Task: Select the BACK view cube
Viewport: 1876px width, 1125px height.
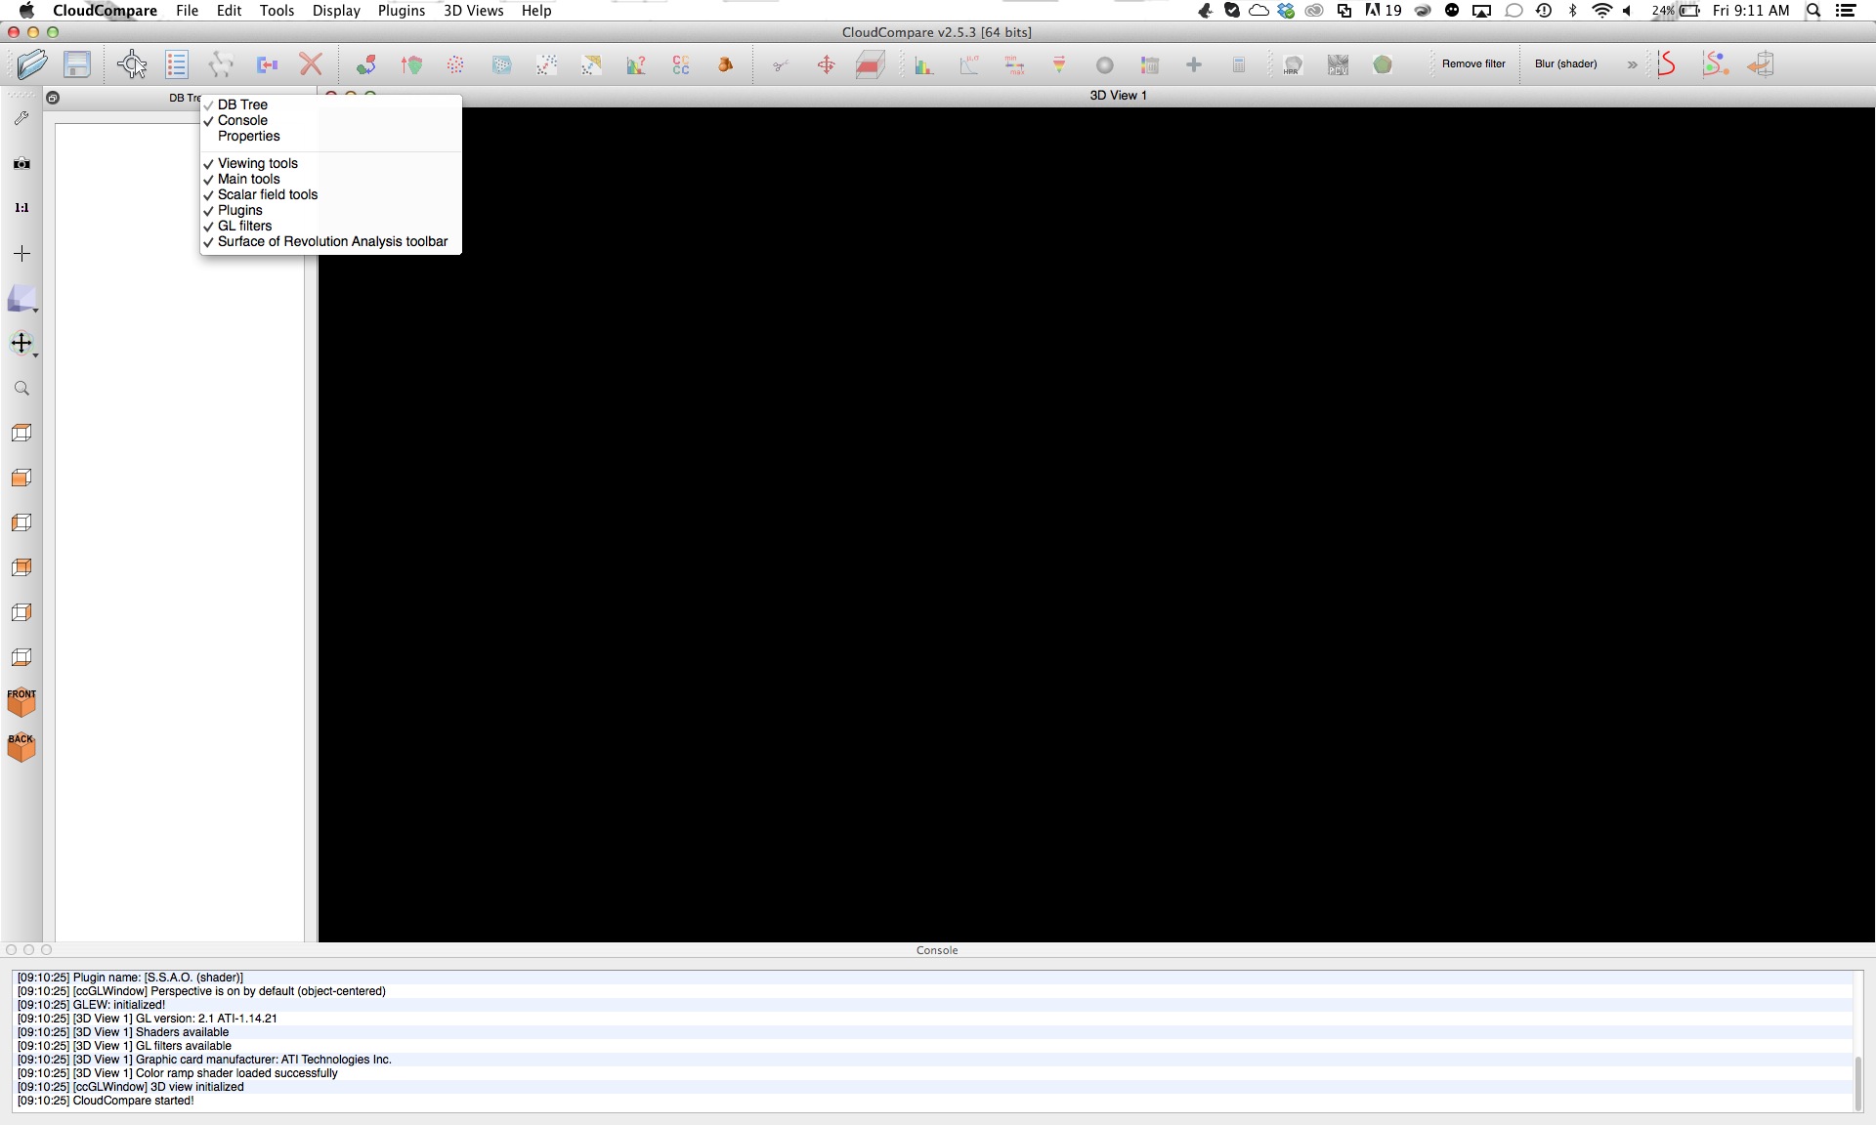Action: click(21, 747)
